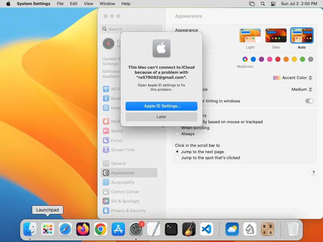Open the Weather app in Dock
Viewport: 323px width, 242px height.
coord(232,229)
